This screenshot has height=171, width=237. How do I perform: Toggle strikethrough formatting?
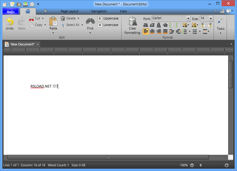165,25
